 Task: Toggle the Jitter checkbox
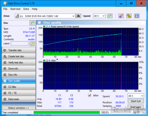click(x=90, y=95)
